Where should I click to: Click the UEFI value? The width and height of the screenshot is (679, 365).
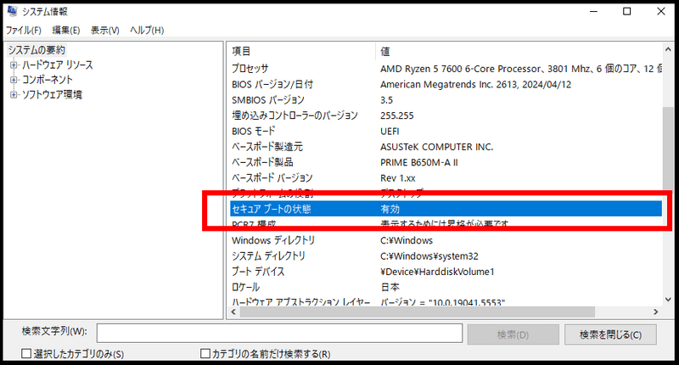pos(390,132)
